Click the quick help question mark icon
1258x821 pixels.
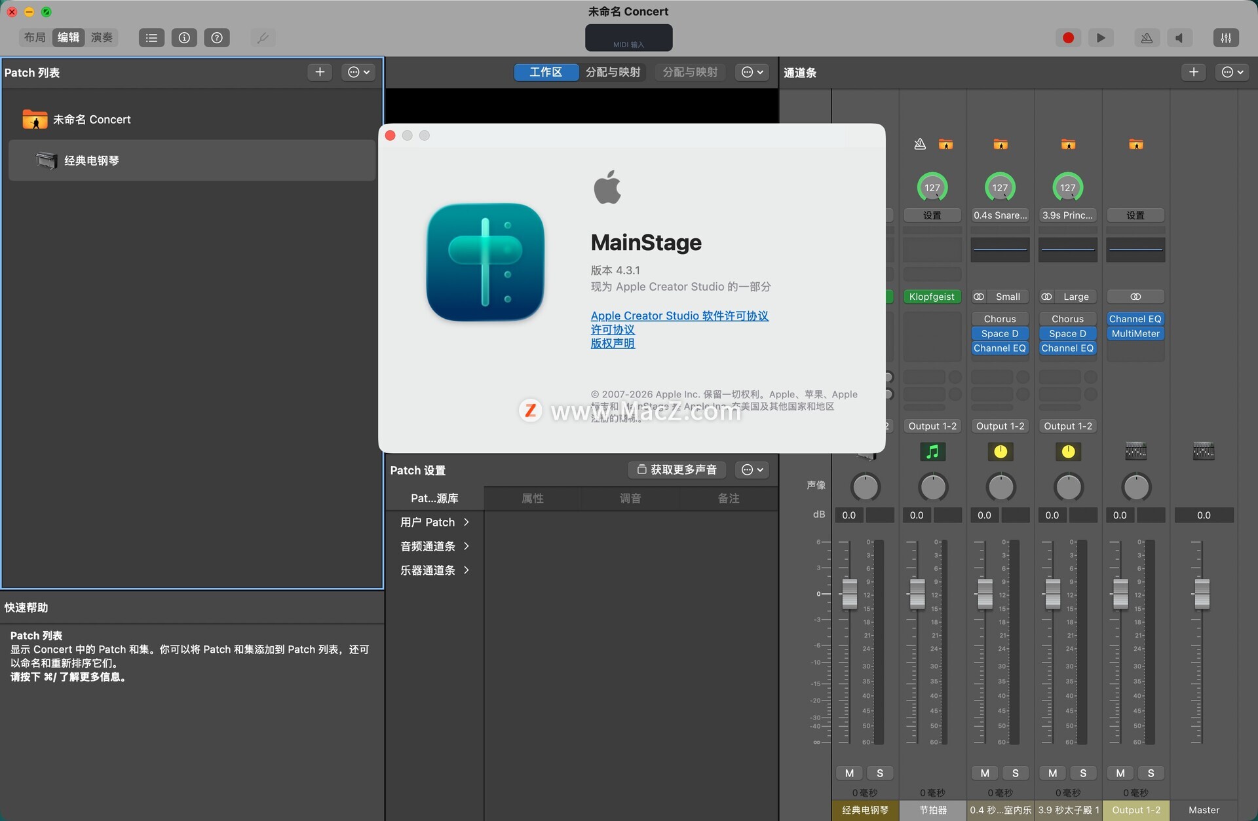point(217,38)
